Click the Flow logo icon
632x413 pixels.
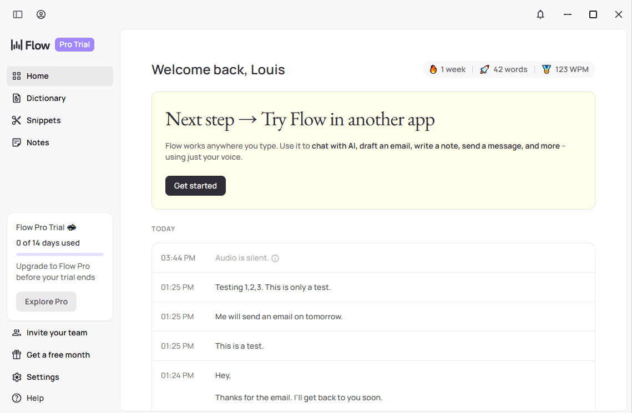[x=17, y=45]
